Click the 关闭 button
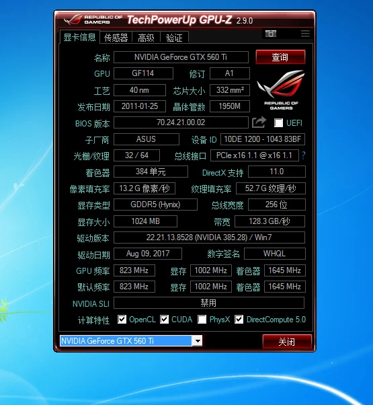 (287, 342)
